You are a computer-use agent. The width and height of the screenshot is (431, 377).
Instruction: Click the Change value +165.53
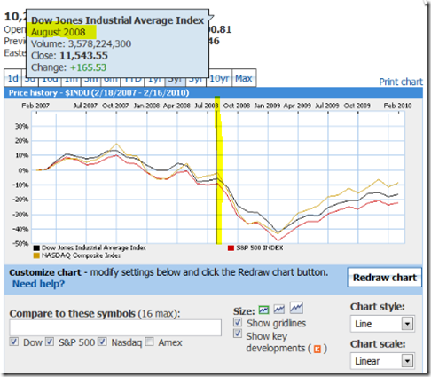tap(88, 67)
